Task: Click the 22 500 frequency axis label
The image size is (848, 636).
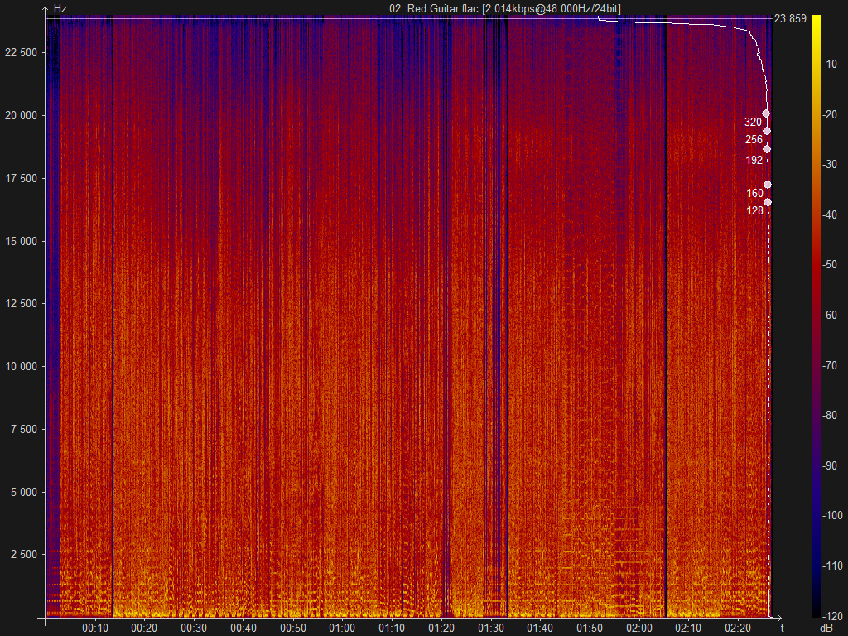Action: (x=22, y=52)
